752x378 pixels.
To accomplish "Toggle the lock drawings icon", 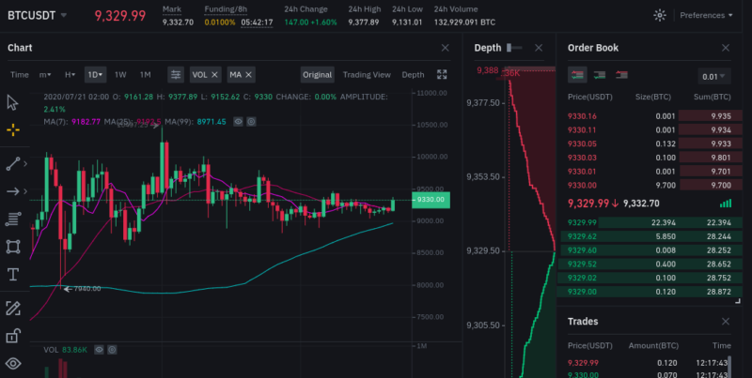I will pyautogui.click(x=13, y=336).
